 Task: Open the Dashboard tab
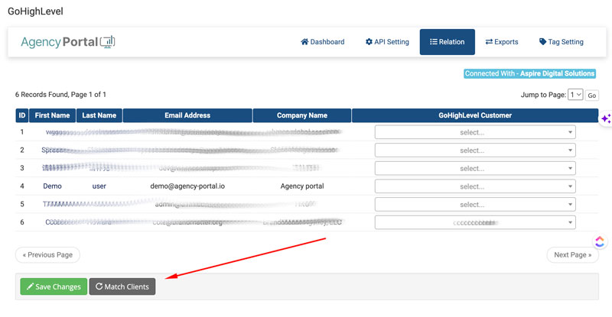click(x=322, y=42)
